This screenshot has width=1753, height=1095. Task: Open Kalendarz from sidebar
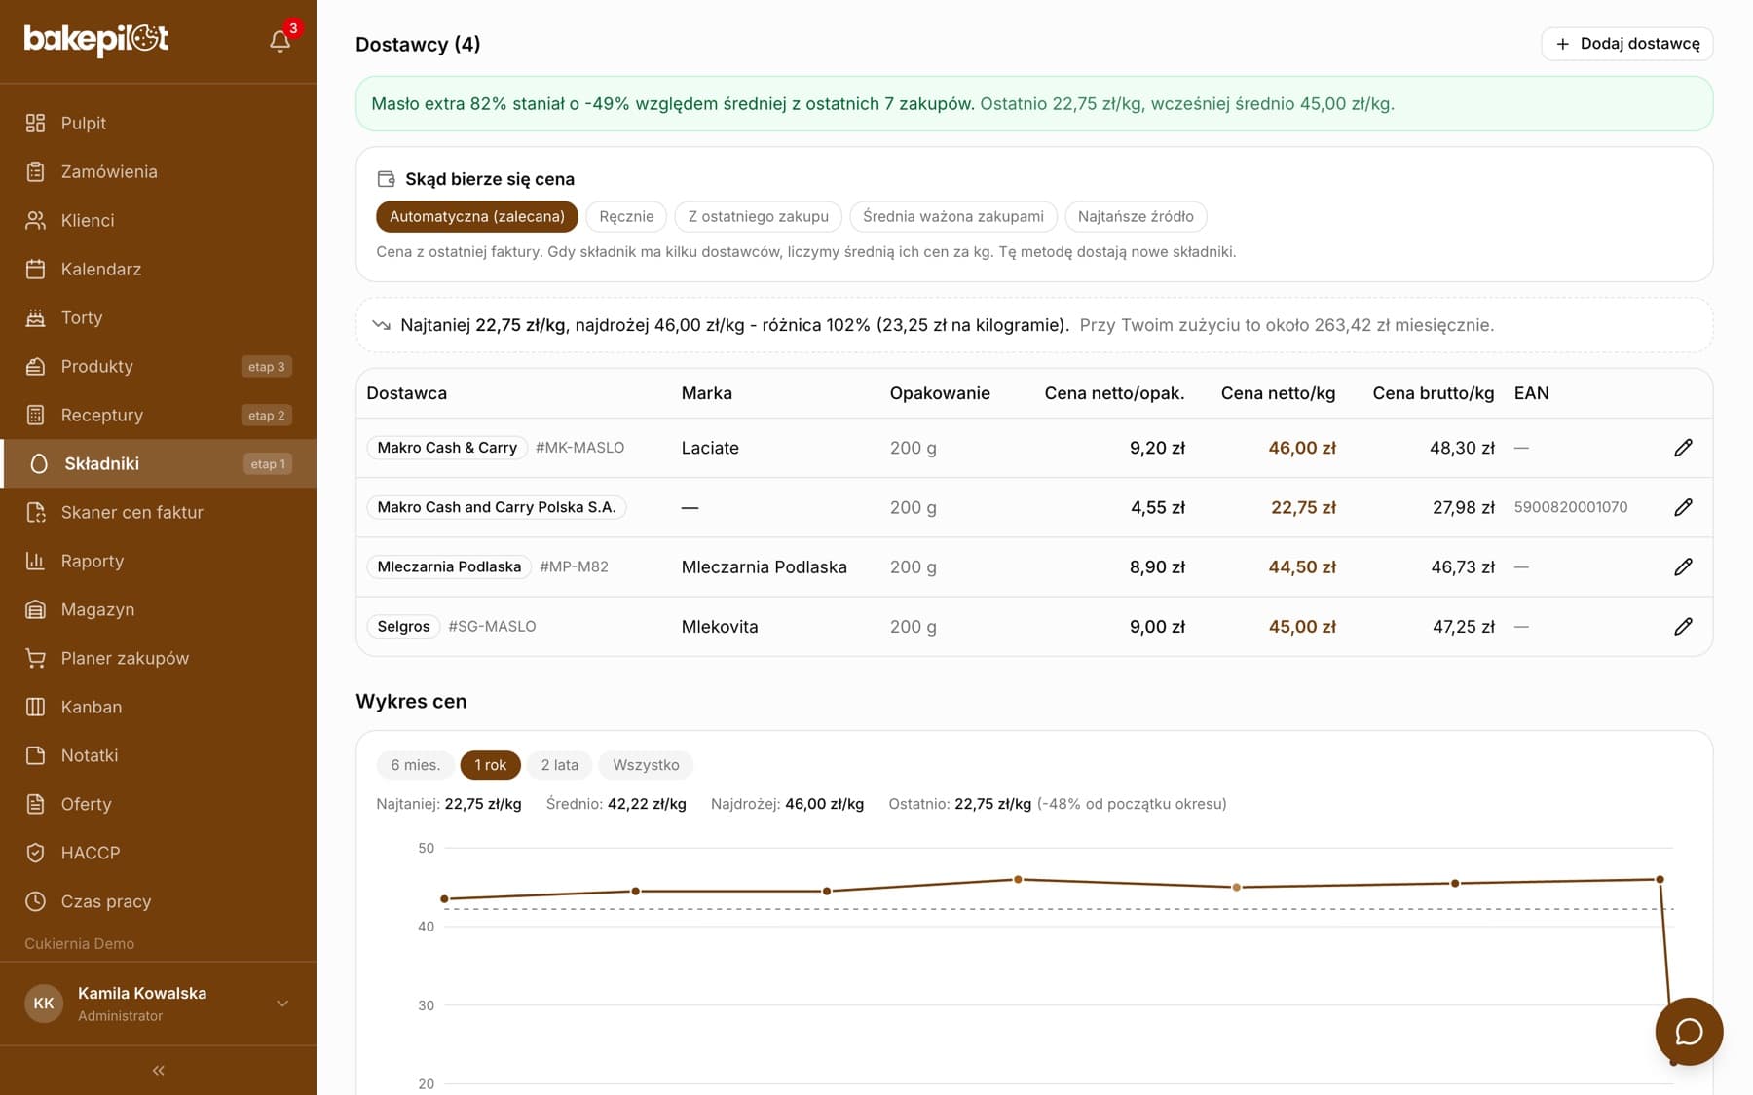(x=158, y=269)
